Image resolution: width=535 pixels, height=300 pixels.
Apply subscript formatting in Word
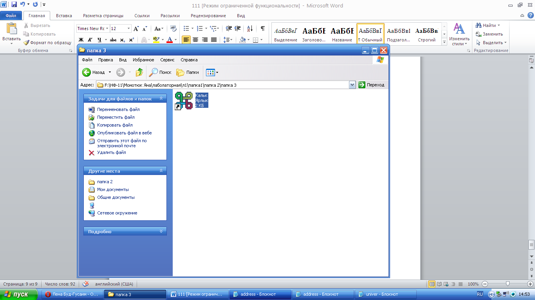click(x=123, y=40)
